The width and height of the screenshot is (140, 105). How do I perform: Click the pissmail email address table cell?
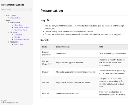click(76, 93)
